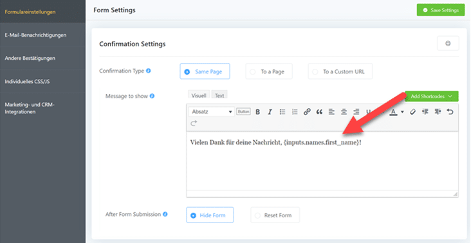Click the Message to show label
Screen dimensions: 471x243
click(127, 96)
